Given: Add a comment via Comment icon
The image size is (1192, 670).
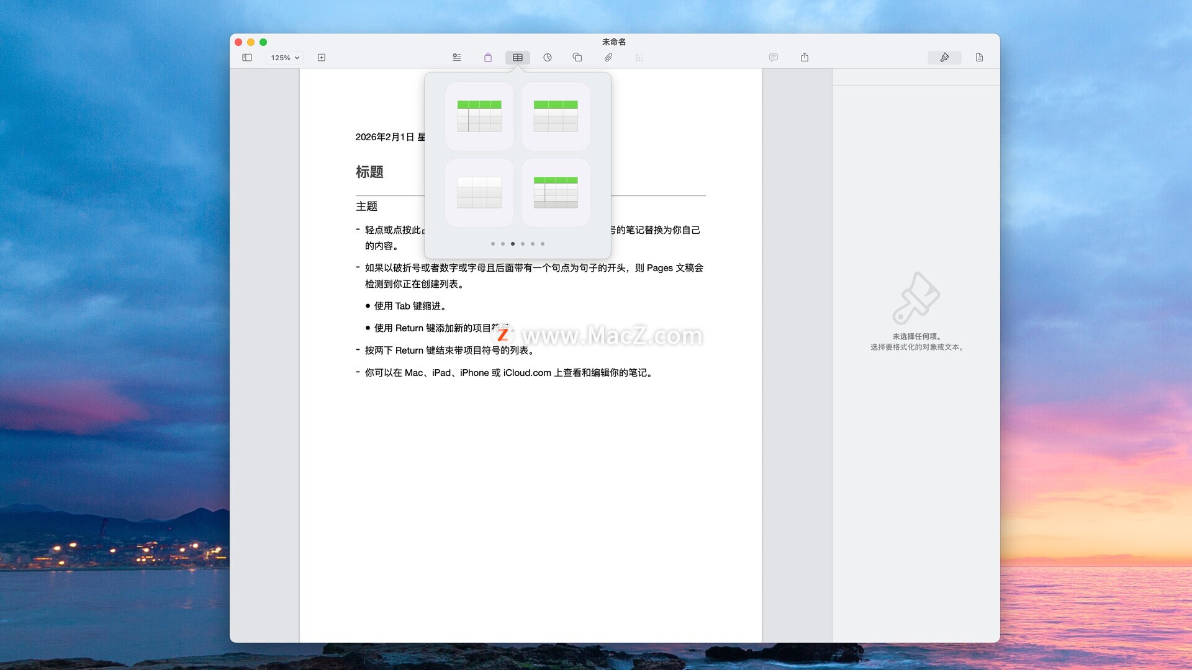Looking at the screenshot, I should (x=774, y=58).
